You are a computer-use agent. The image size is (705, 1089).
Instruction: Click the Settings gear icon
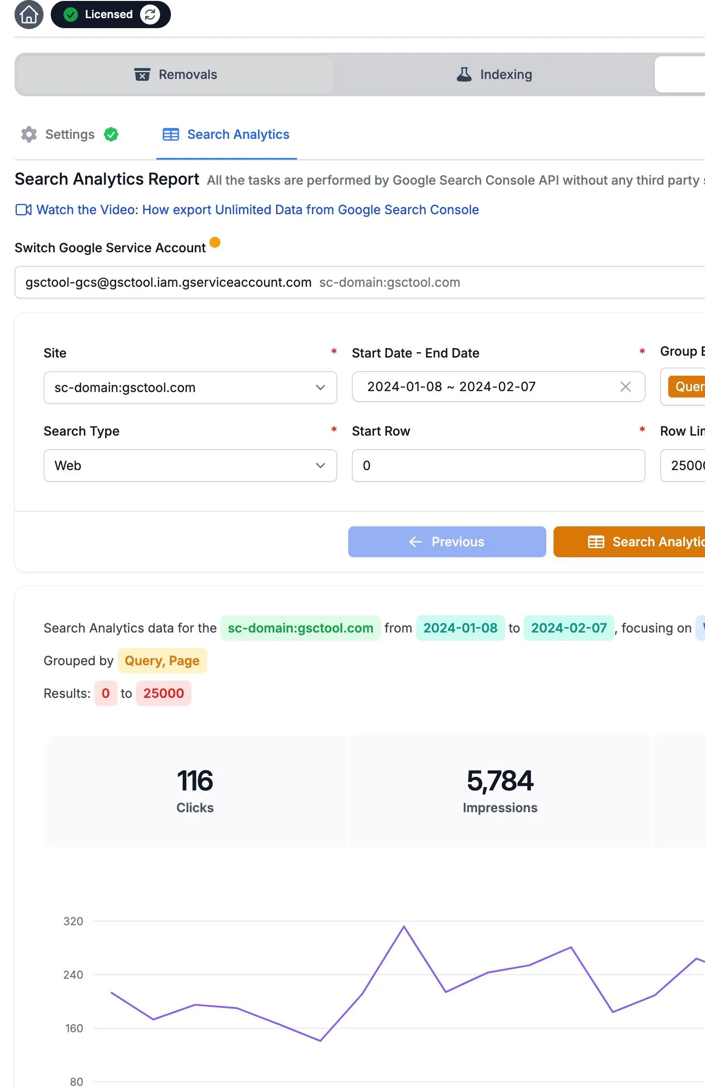(x=29, y=134)
